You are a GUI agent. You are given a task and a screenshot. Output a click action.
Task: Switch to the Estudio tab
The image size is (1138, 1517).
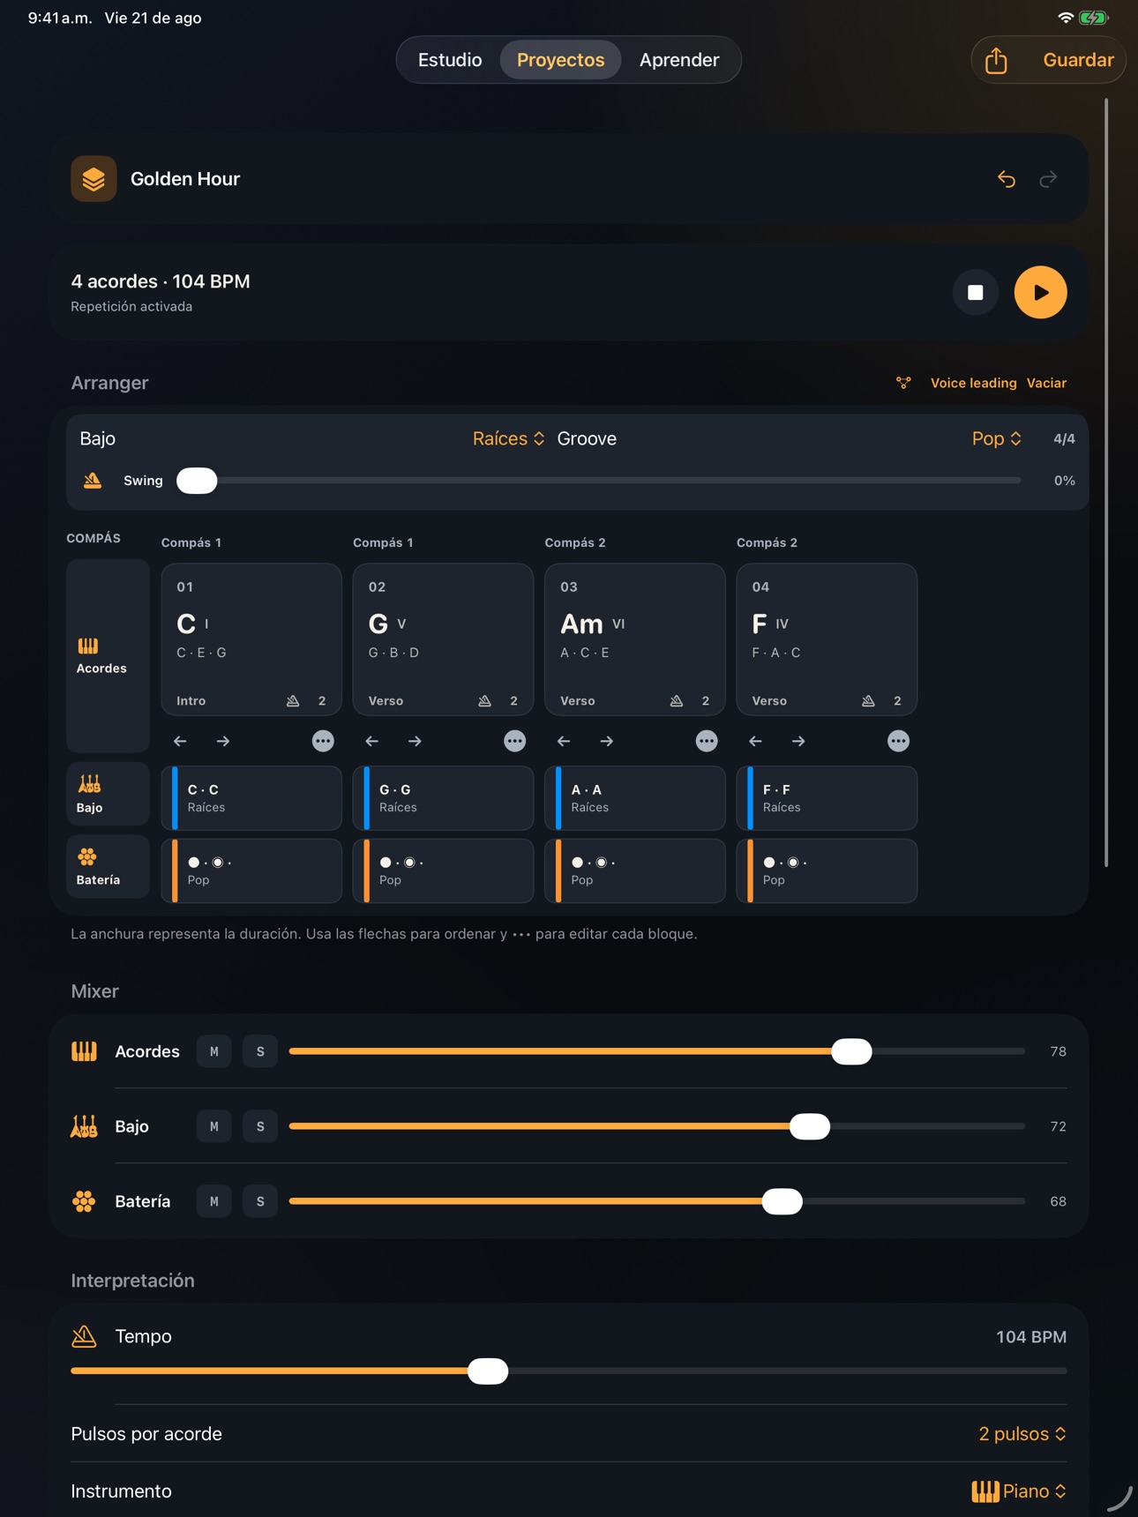(x=450, y=60)
